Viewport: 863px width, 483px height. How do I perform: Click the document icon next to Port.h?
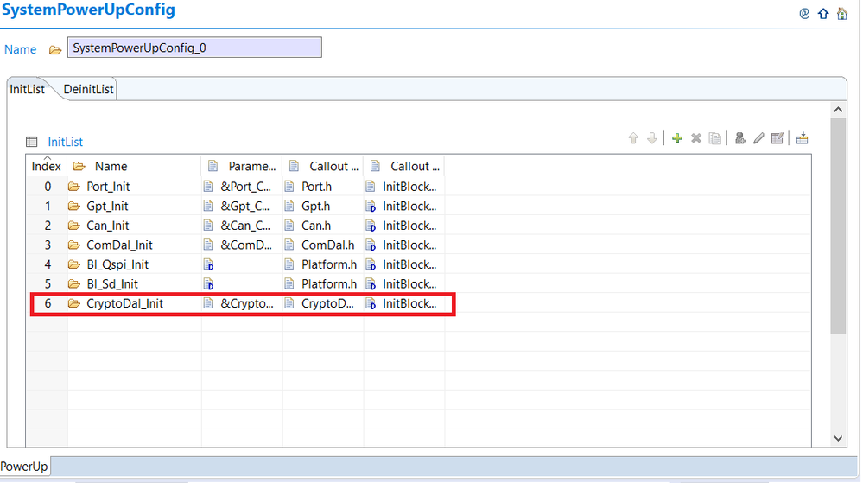289,187
